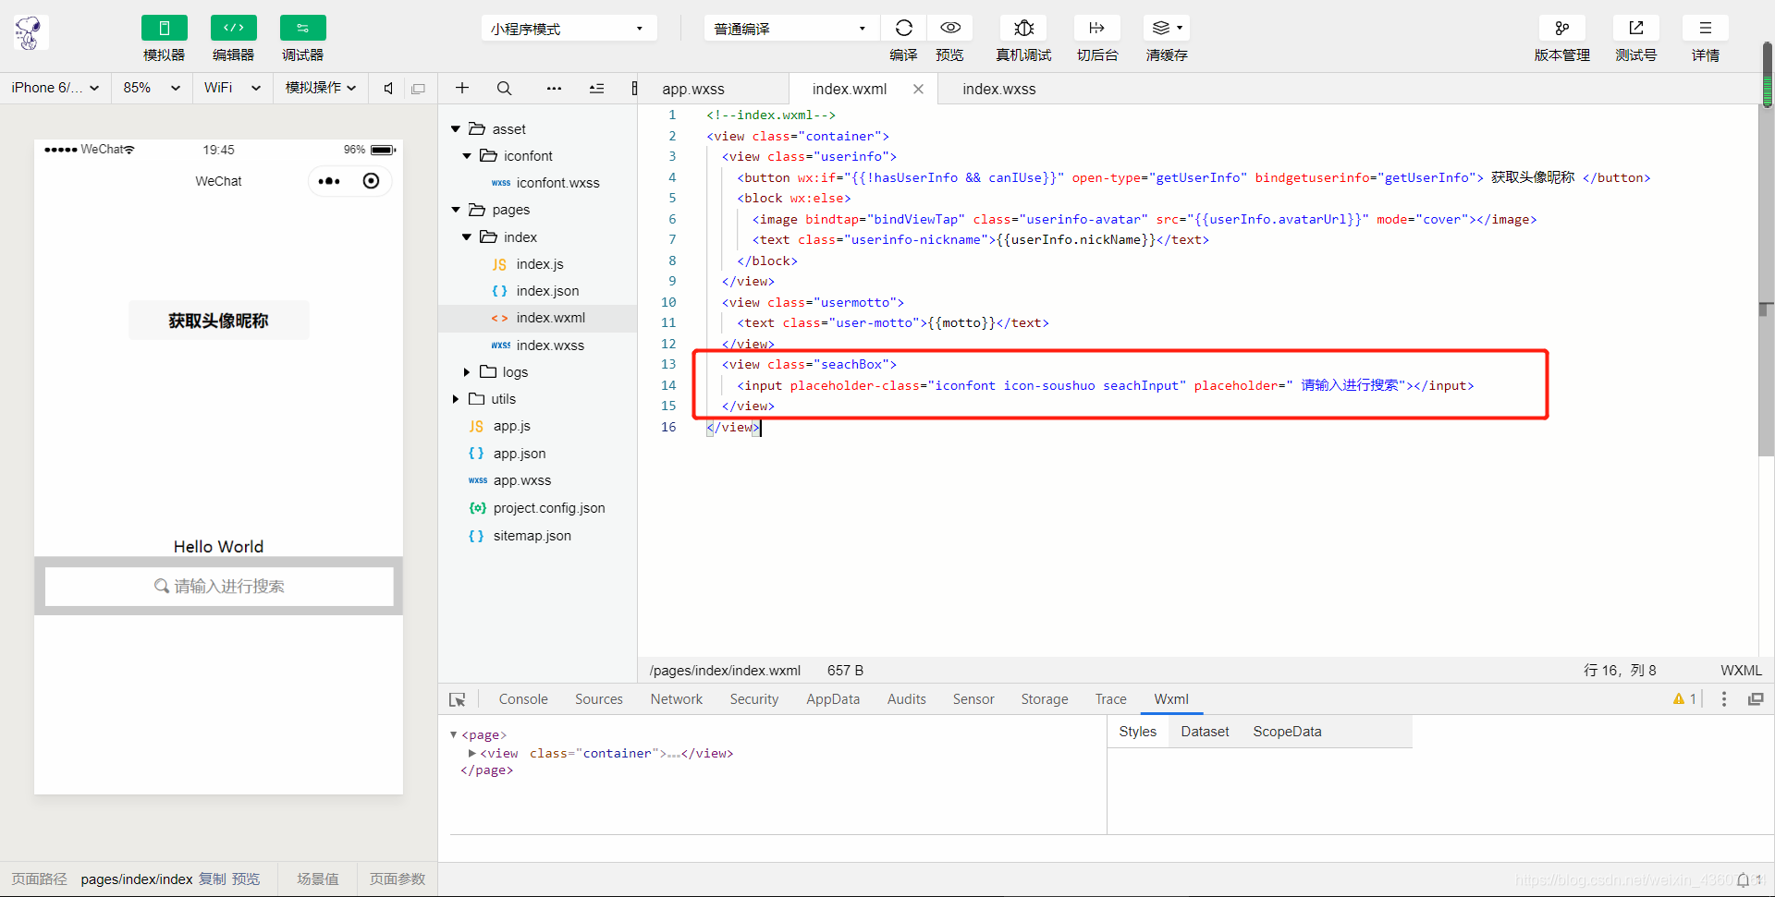
Task: Open version management (版本管理) icon
Action: pos(1562,28)
